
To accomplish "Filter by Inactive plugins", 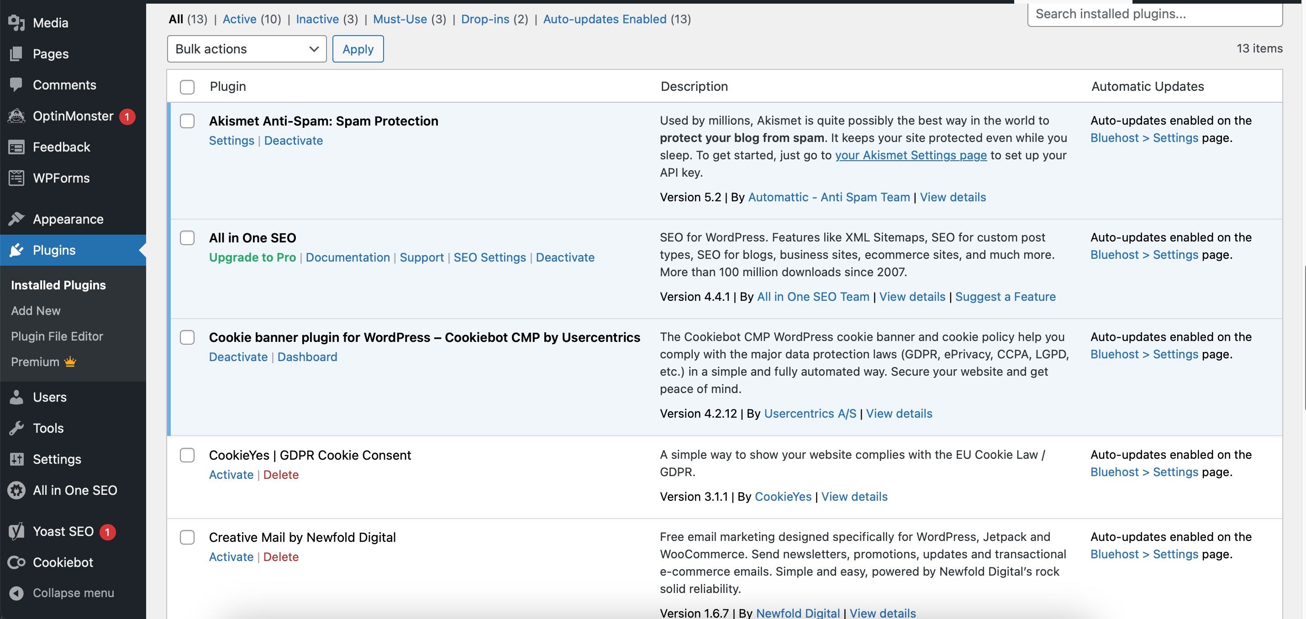I will pos(317,19).
